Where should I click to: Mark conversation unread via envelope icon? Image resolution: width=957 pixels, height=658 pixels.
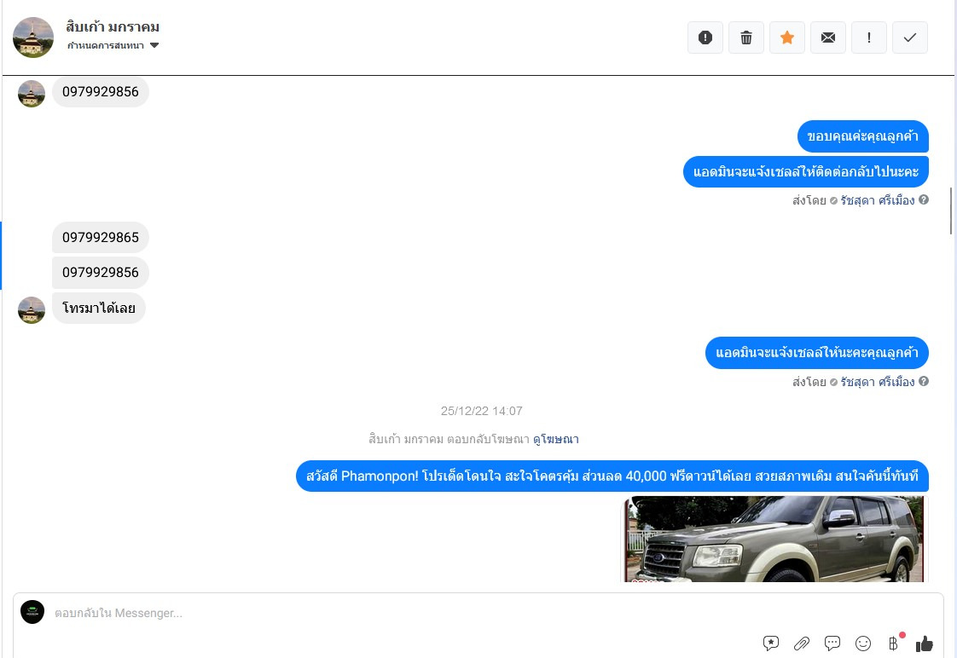(x=827, y=38)
